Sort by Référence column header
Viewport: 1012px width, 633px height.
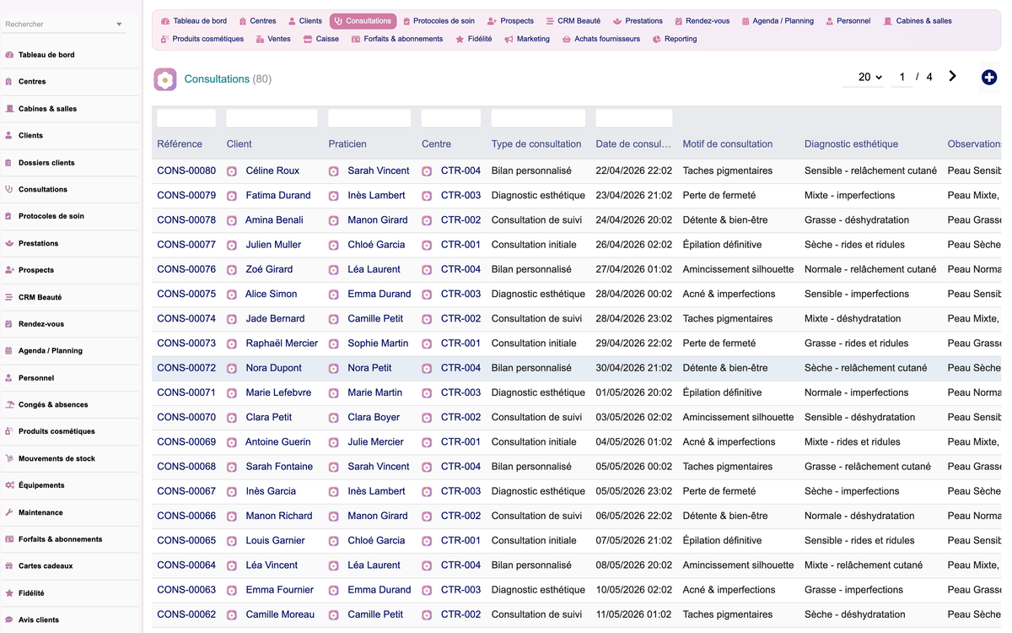click(180, 144)
